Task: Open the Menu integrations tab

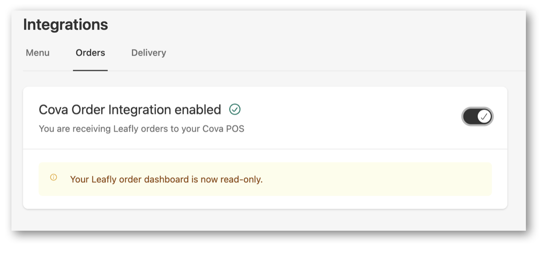Action: coord(37,53)
